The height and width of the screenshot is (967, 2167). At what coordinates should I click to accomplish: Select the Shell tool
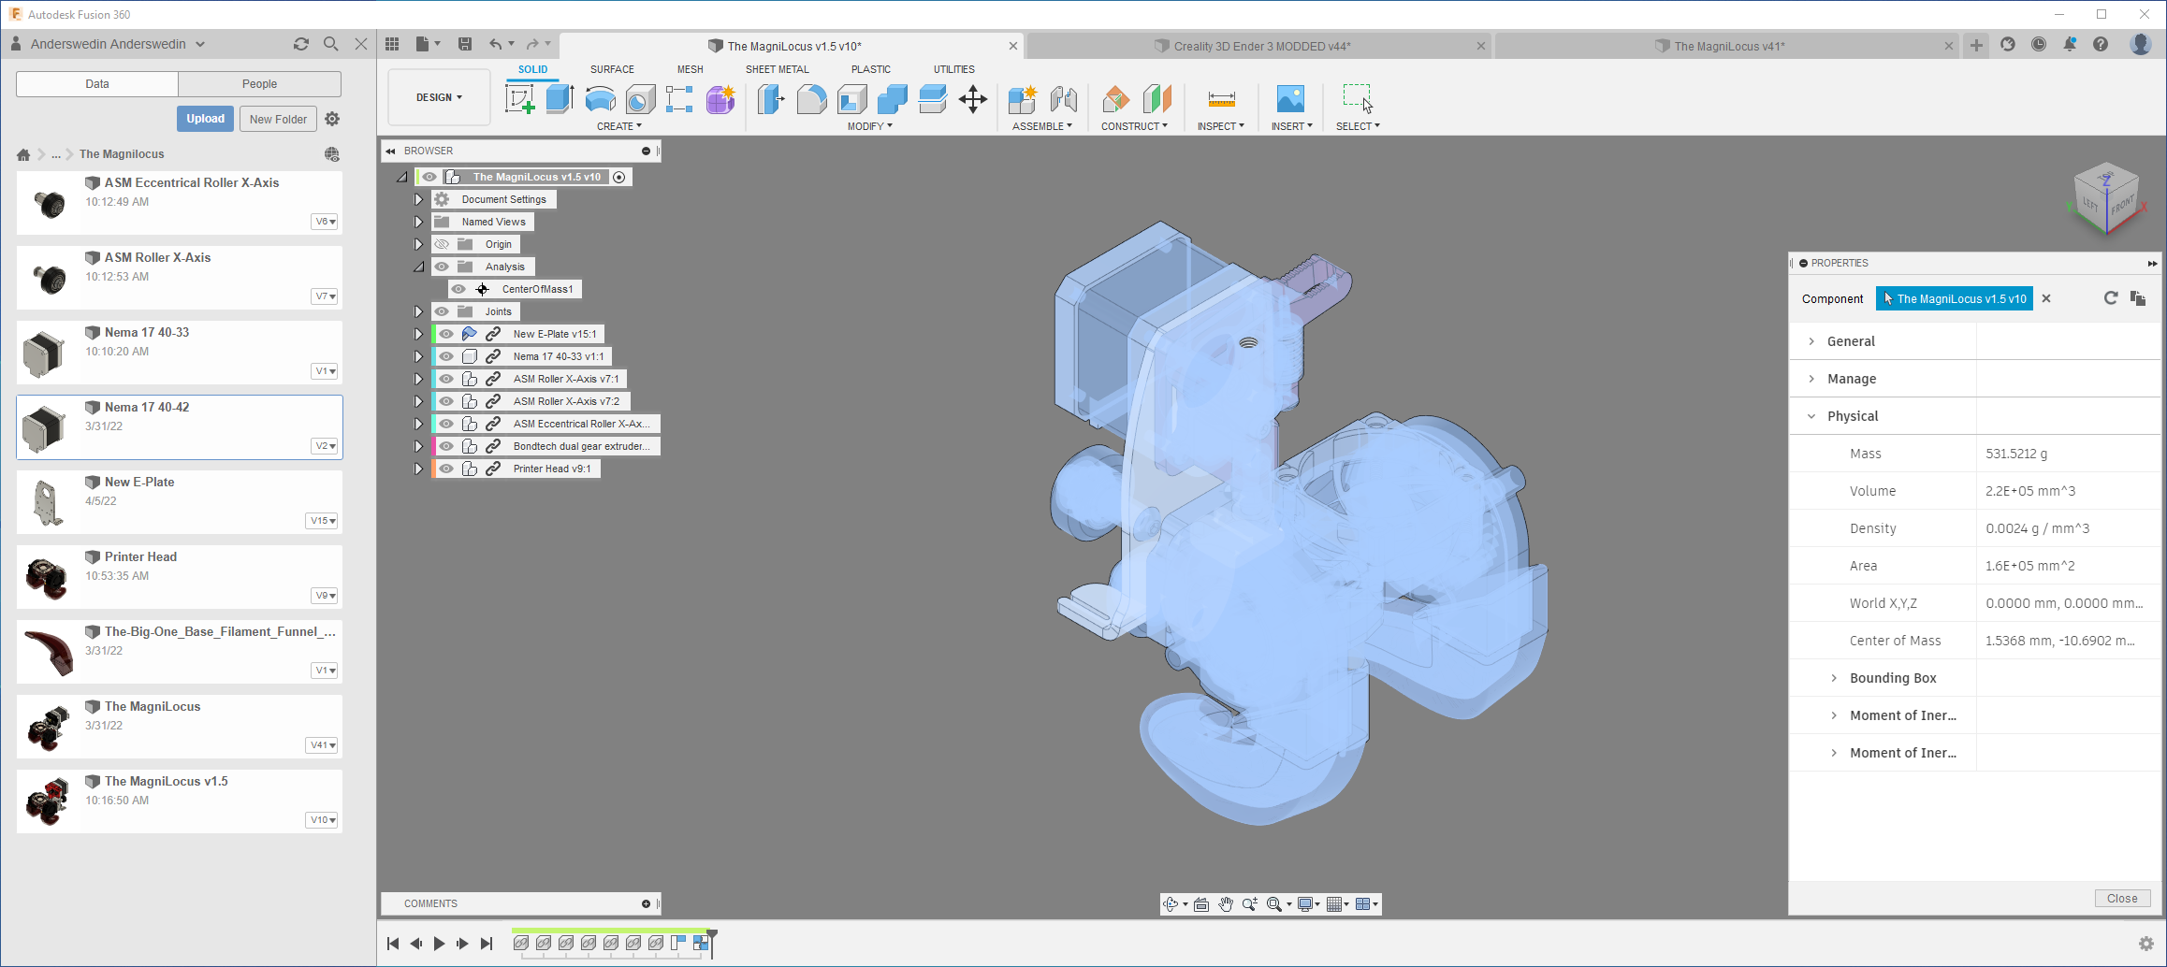[x=851, y=98]
